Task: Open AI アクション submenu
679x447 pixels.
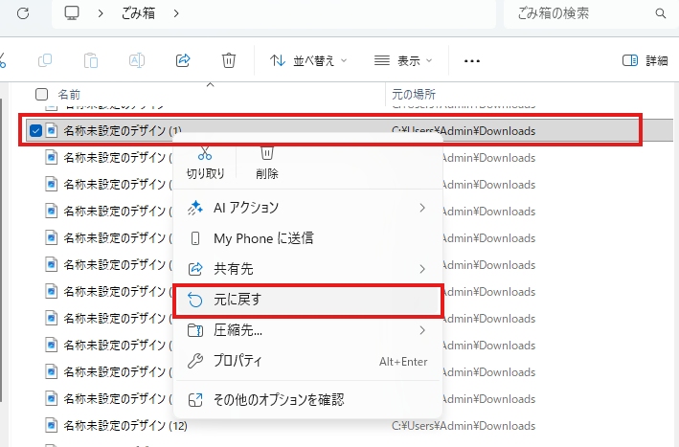Action: [307, 208]
